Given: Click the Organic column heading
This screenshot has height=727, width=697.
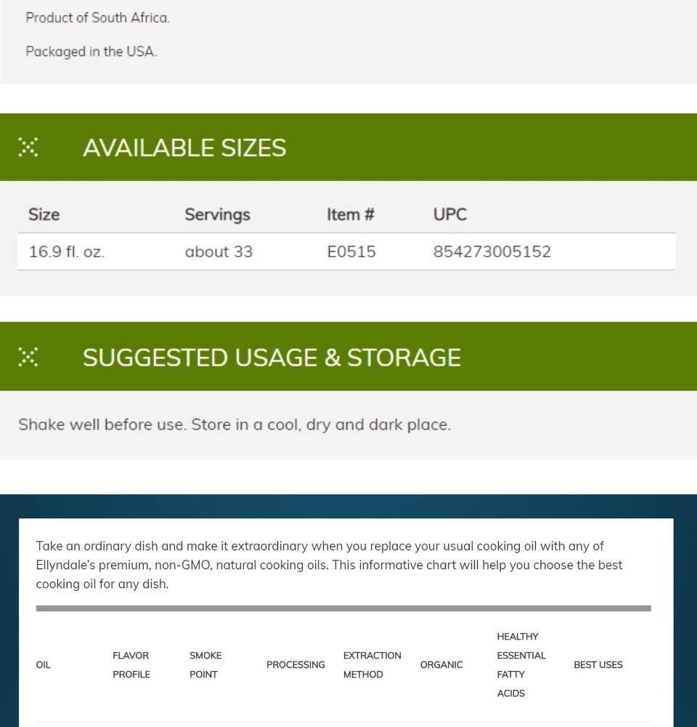Looking at the screenshot, I should [x=441, y=665].
